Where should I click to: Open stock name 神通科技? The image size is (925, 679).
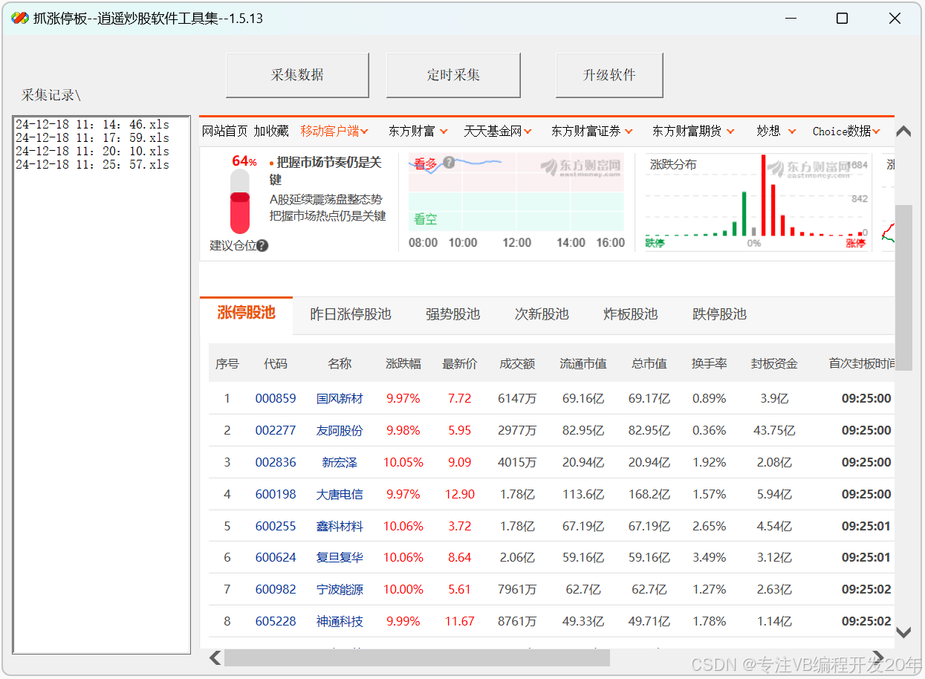pos(340,621)
